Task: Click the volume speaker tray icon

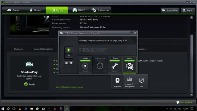Action: (x=171, y=109)
